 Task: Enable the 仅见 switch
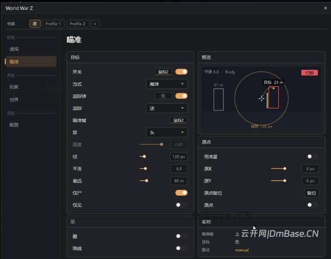tap(181, 205)
